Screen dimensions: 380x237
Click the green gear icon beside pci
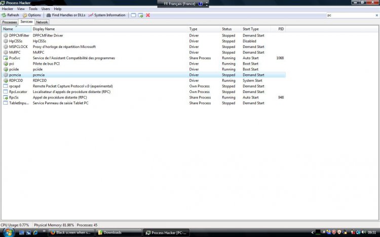6,64
